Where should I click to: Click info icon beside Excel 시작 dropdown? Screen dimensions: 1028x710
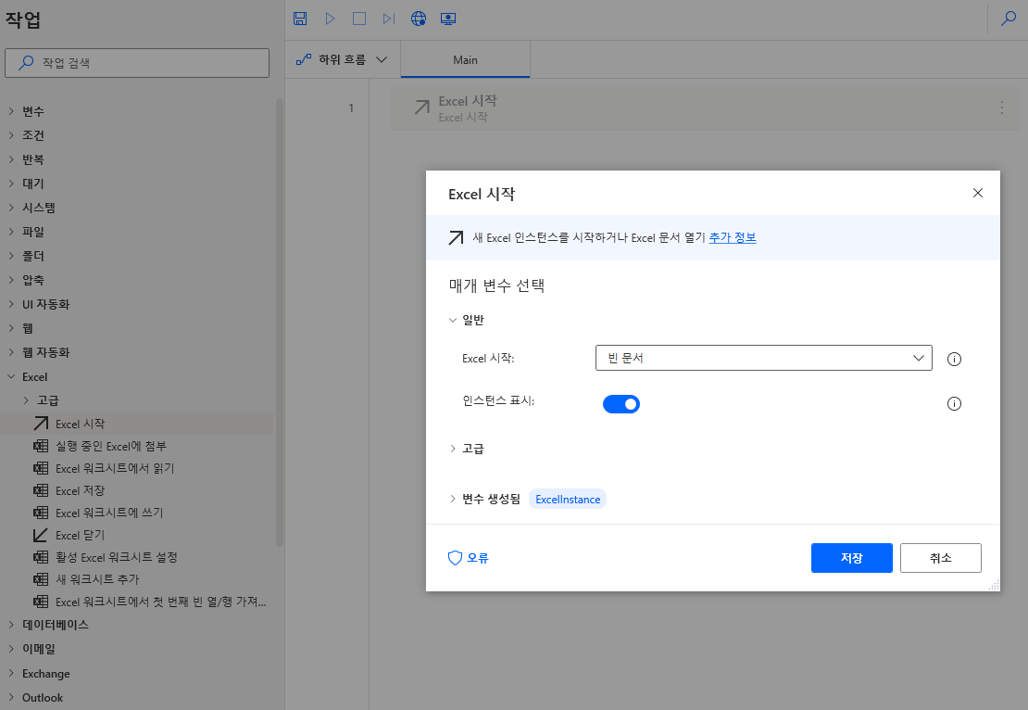pyautogui.click(x=954, y=359)
